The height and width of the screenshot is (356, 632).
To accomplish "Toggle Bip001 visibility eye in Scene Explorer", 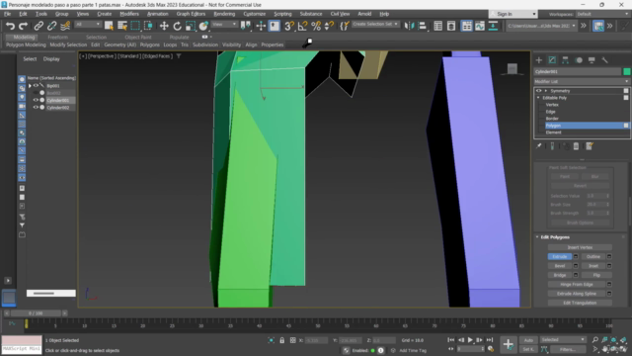I will (36, 86).
